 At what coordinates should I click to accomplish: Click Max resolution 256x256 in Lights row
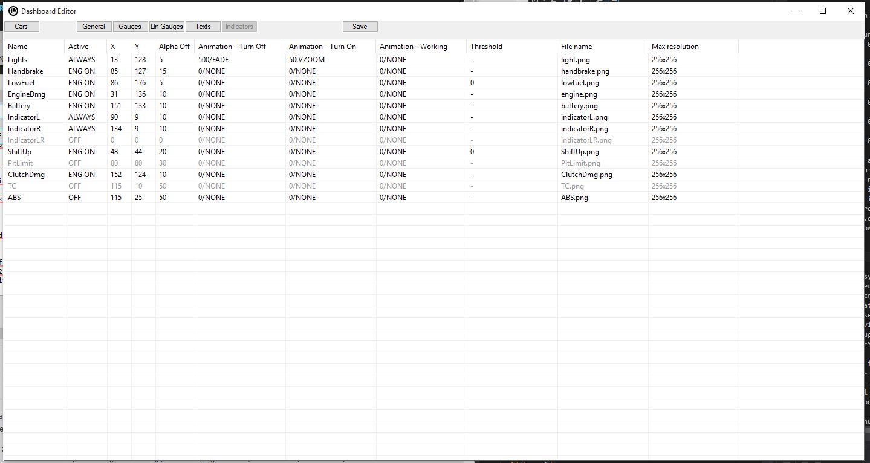pos(664,60)
